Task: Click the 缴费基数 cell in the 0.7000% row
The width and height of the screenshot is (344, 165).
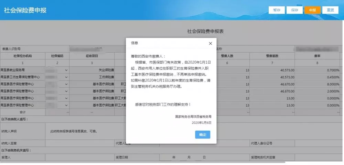Action: coord(272,70)
